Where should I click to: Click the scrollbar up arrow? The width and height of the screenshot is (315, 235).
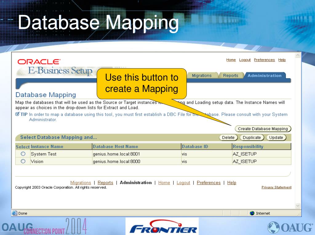(298, 55)
